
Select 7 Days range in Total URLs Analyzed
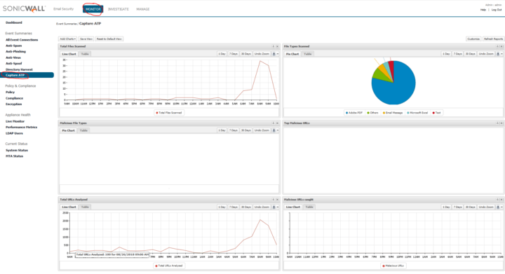(233, 207)
